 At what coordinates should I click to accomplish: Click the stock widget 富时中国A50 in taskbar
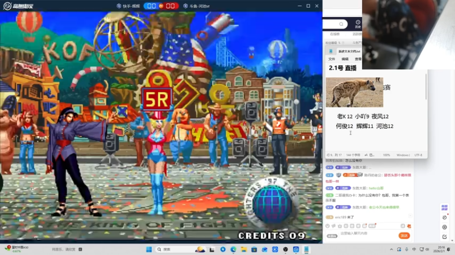coord(17,249)
